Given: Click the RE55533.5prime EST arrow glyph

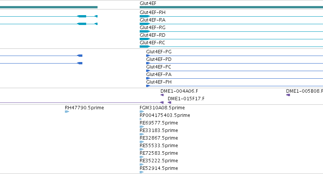Looking at the screenshot, I should [142, 149].
